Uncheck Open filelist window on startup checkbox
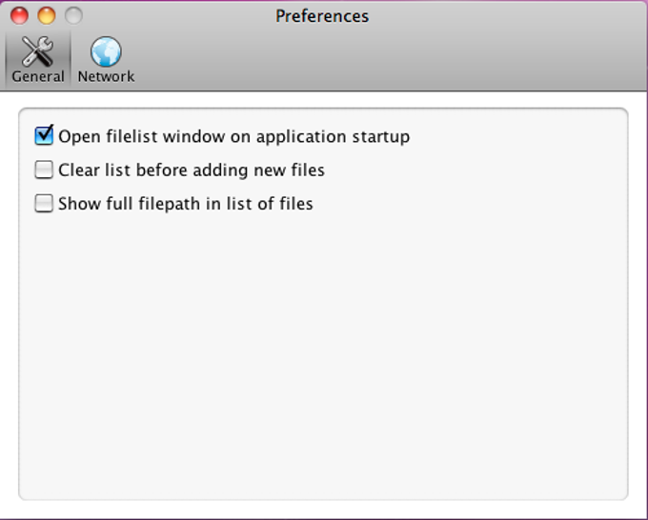The image size is (648, 520). coord(44,136)
